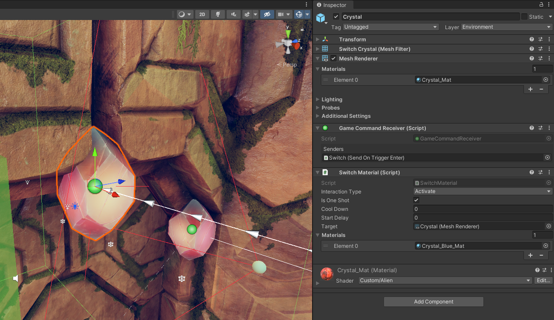The width and height of the screenshot is (554, 320).
Task: Click the shader Edit button
Action: point(543,280)
